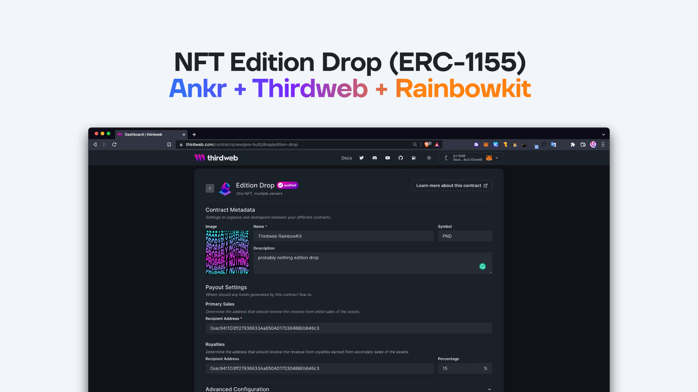Image resolution: width=698 pixels, height=392 pixels.
Task: Click the contract Name input field
Action: coord(343,236)
